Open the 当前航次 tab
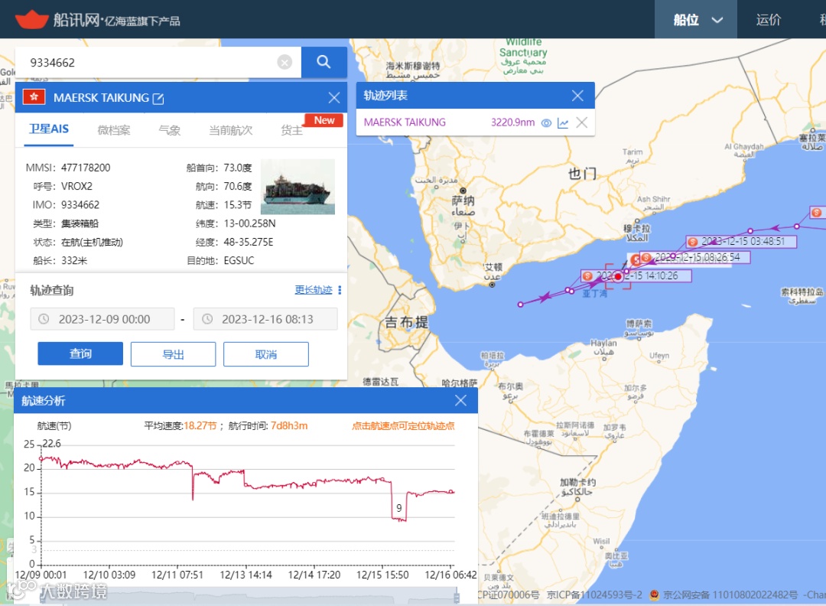Viewport: 826px width, 606px height. [231, 130]
